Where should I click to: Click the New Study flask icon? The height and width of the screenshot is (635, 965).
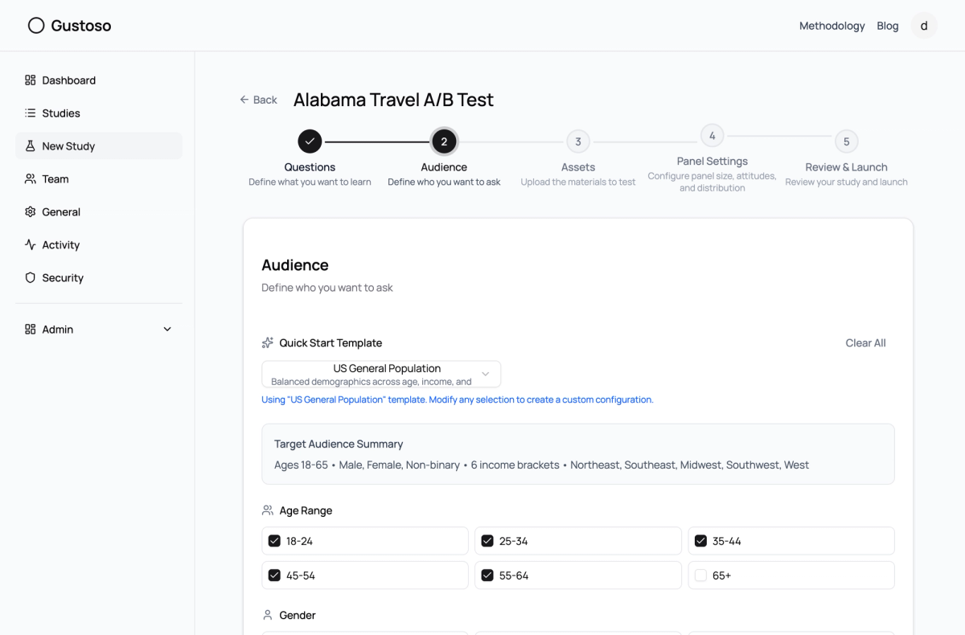click(31, 146)
